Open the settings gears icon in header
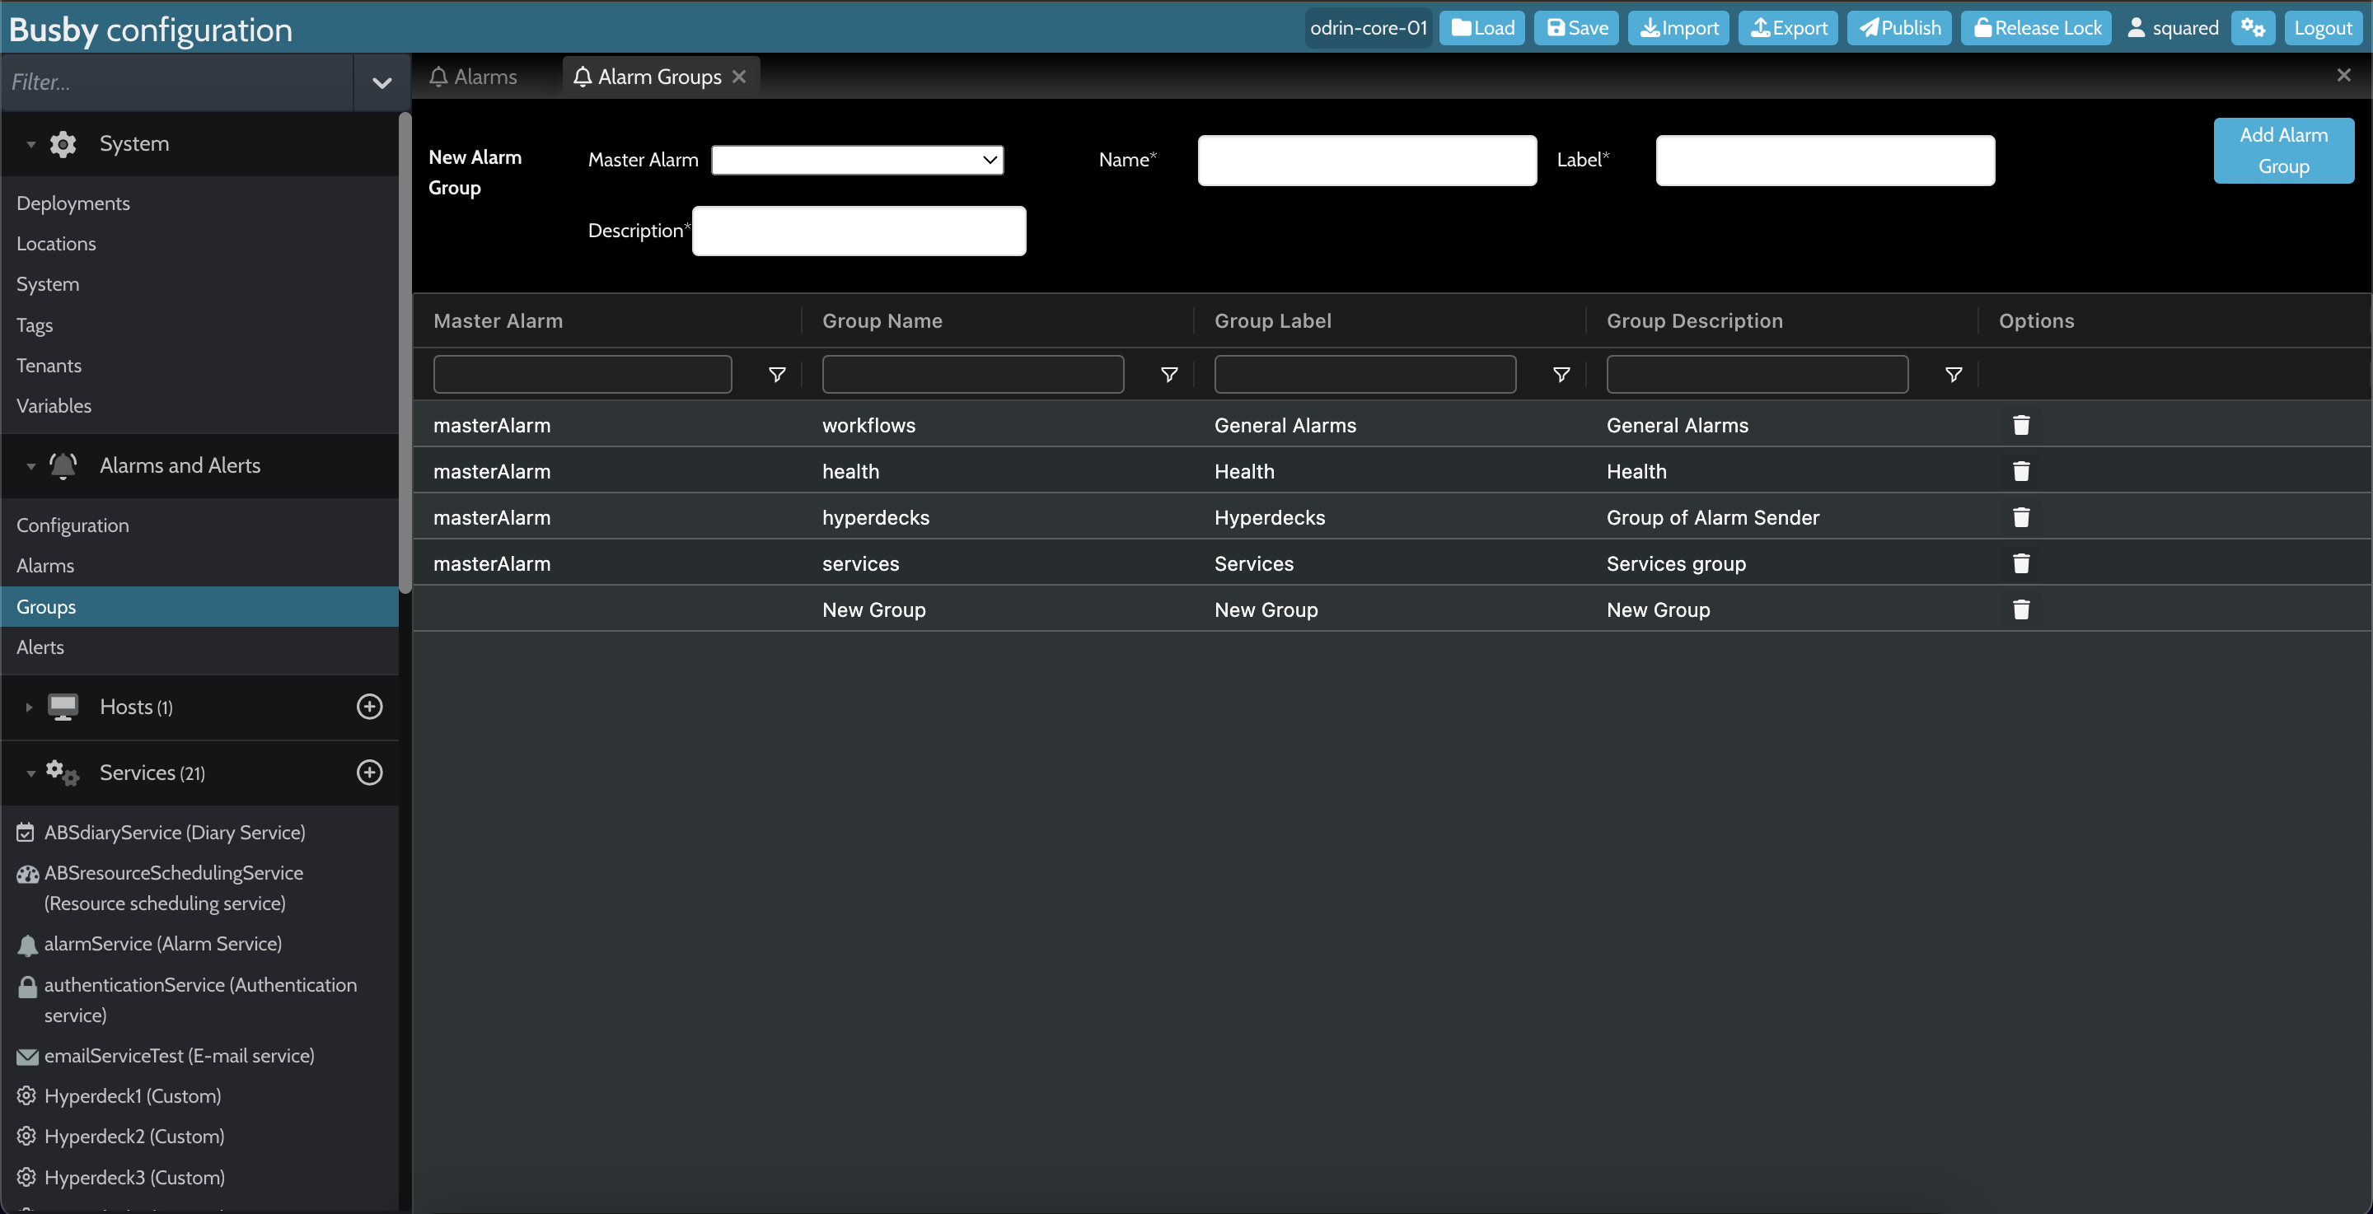This screenshot has height=1214, width=2373. click(2254, 28)
